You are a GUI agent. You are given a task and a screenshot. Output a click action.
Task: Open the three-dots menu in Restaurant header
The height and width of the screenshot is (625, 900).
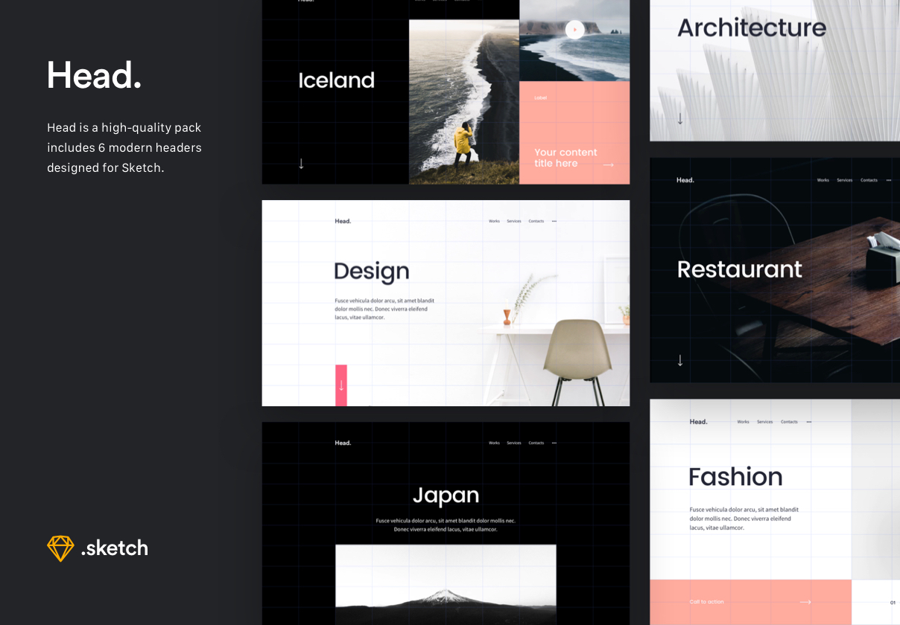click(x=889, y=180)
